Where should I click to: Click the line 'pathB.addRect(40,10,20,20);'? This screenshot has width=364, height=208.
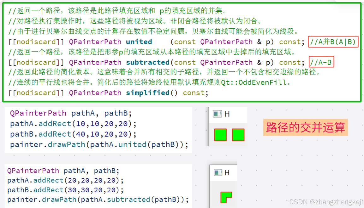pos(73,134)
